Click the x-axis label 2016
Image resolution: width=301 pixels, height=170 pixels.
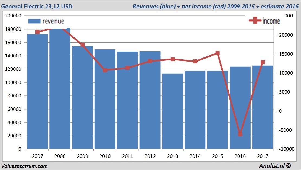240,156
